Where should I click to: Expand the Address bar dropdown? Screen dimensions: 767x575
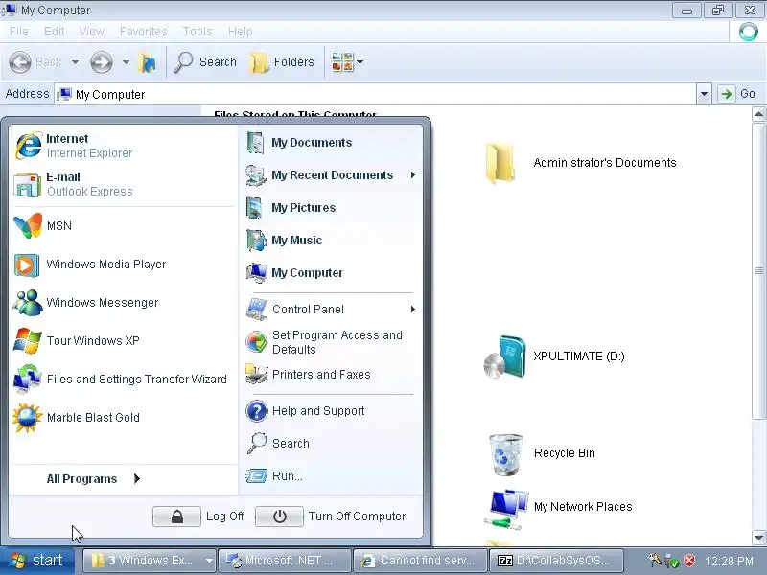tap(704, 94)
